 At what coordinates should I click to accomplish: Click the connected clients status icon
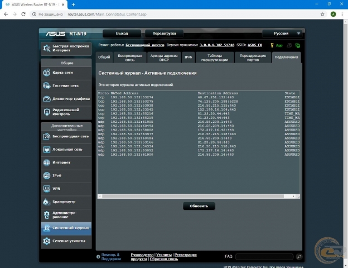pyautogui.click(x=289, y=45)
